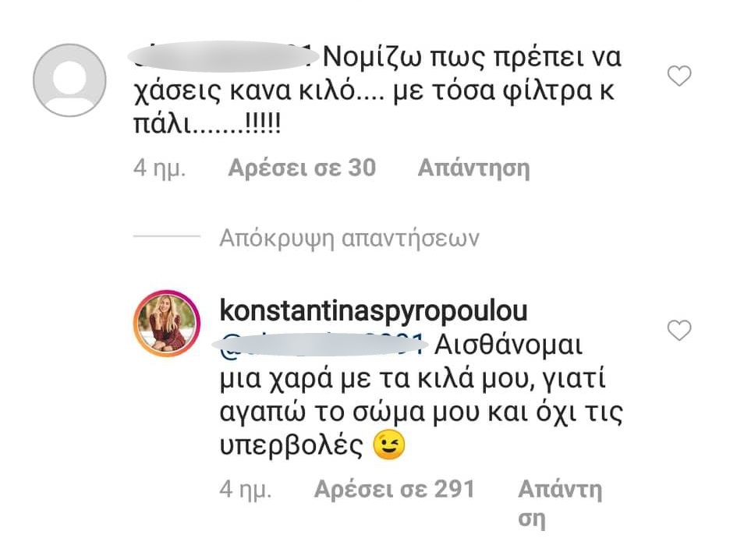Open the konstantinaspyropoulou username profile
737x556 pixels.
coord(374,311)
